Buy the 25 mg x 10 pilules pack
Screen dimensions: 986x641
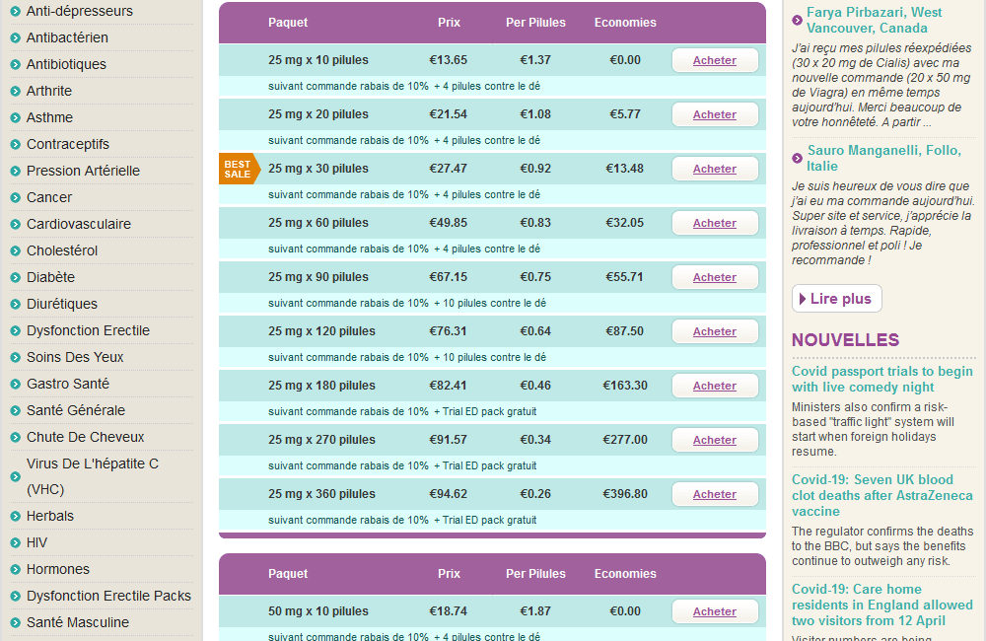(715, 60)
